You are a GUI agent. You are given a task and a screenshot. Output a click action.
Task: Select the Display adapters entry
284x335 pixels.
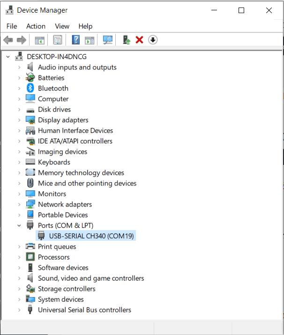click(x=63, y=120)
